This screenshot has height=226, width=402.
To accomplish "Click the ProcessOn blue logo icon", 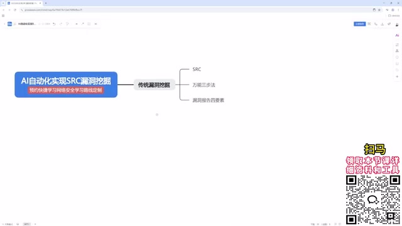I will click(9, 24).
